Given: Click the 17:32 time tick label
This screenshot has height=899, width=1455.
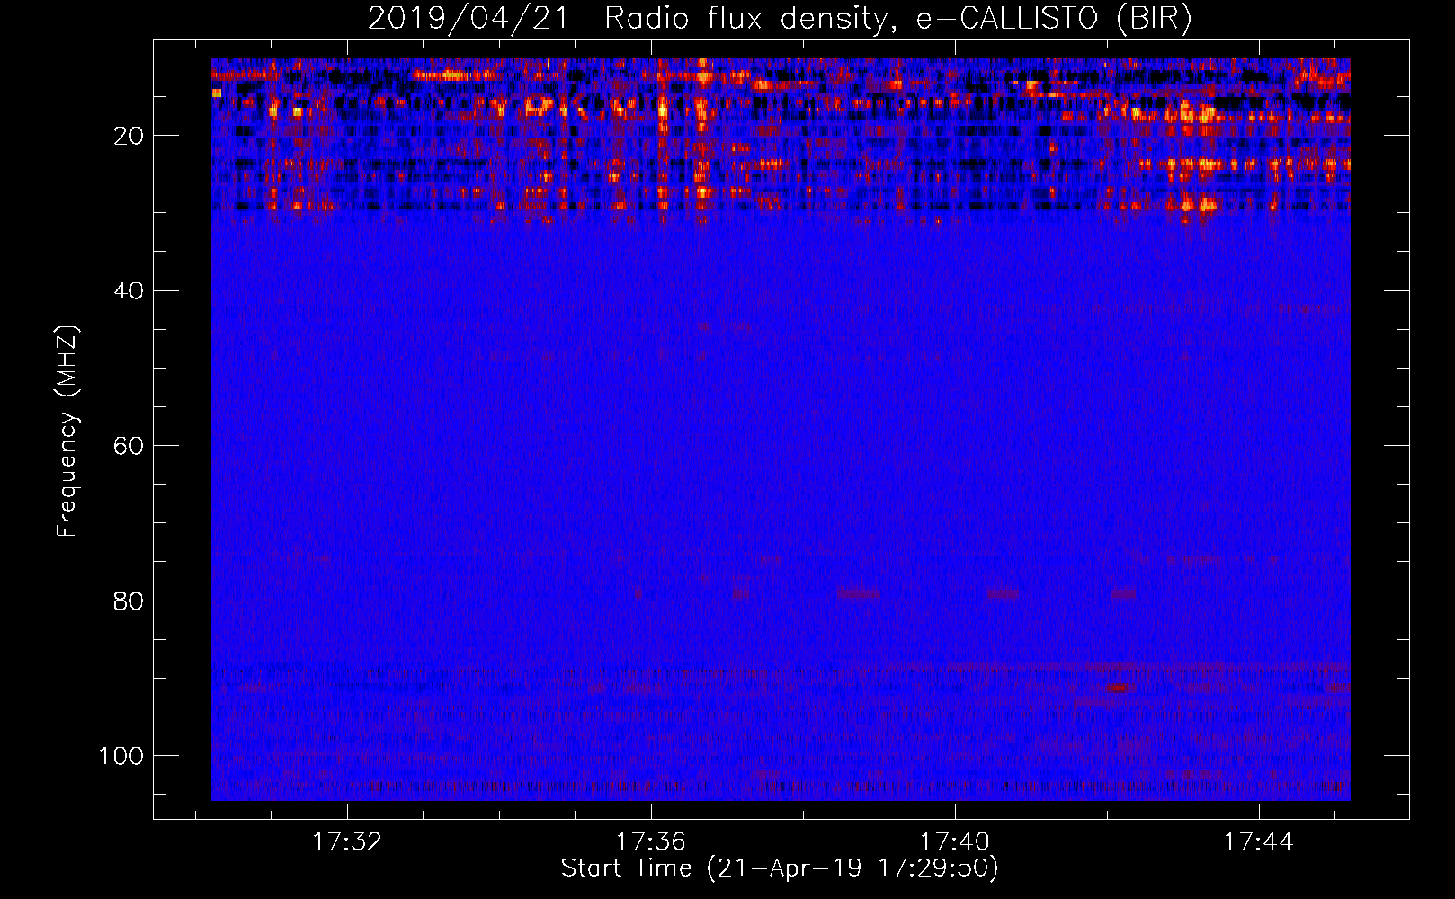Looking at the screenshot, I should (347, 842).
